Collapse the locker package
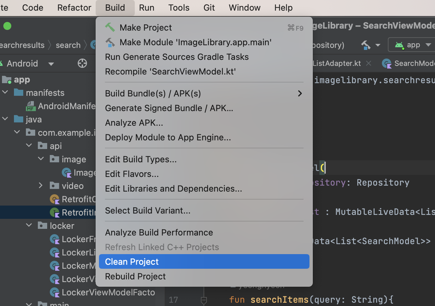The width and height of the screenshot is (435, 306). 29,226
